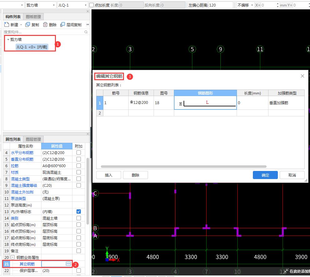Open the ellipsis button in 其它钢筋 row

pos(68,264)
